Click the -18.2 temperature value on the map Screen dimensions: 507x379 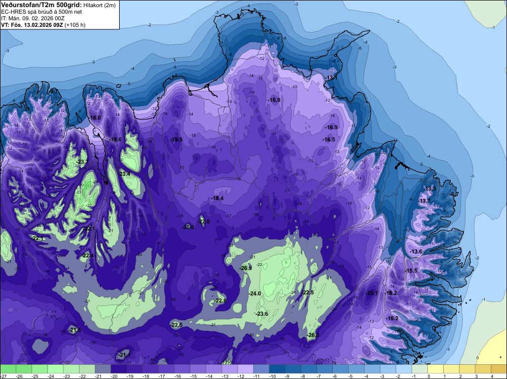tap(390, 293)
